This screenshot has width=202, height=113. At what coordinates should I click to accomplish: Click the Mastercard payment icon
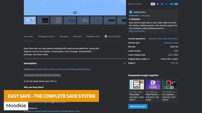157,4
